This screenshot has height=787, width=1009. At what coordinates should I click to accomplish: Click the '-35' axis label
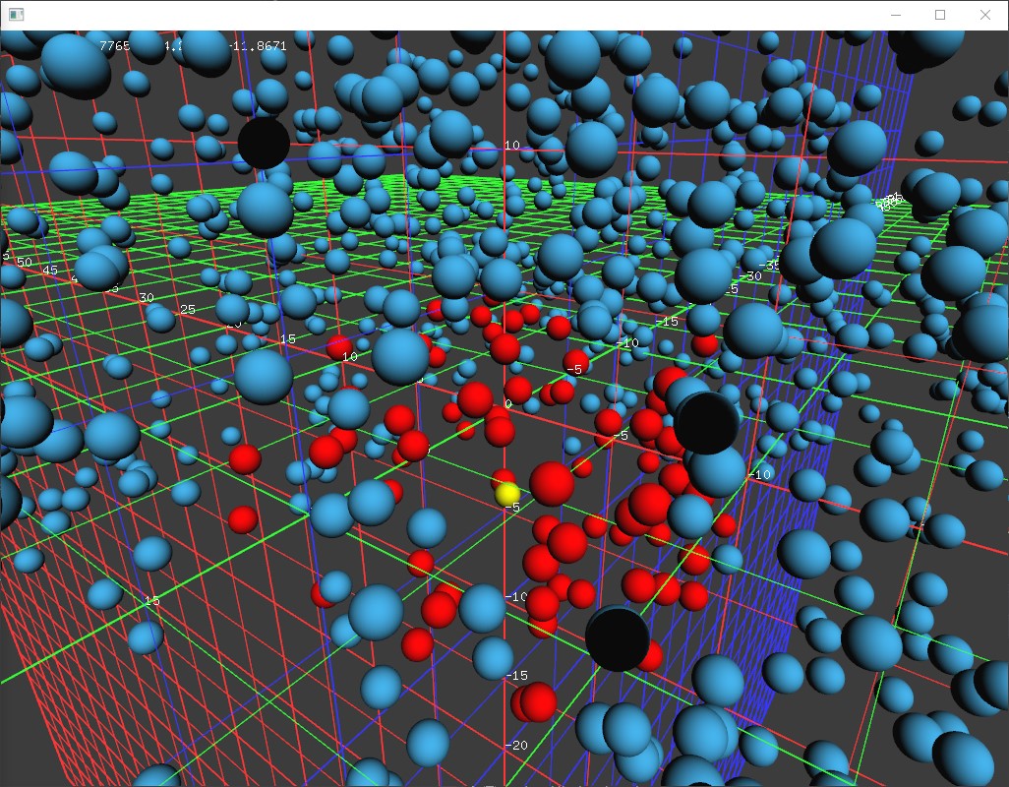(768, 265)
